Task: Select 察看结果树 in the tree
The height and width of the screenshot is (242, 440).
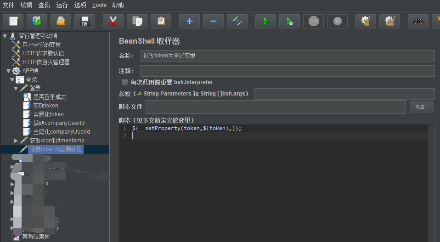Action: 36,237
